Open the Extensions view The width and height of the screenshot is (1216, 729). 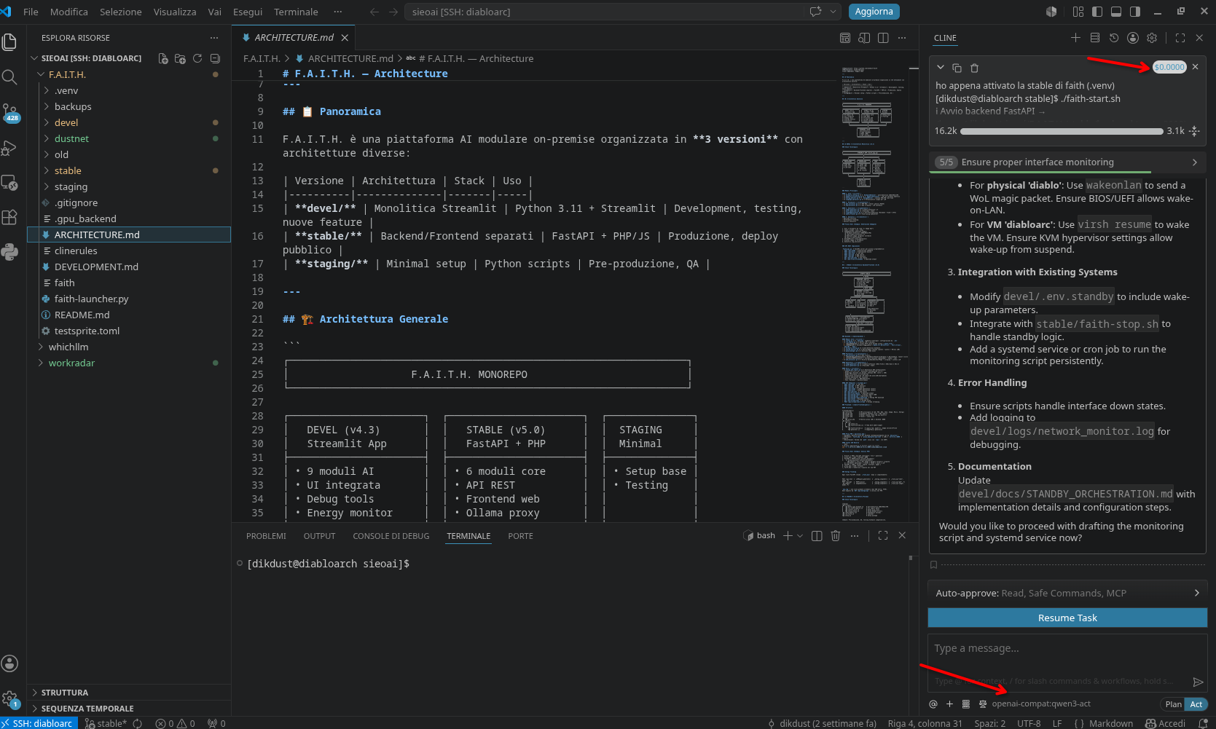click(9, 218)
